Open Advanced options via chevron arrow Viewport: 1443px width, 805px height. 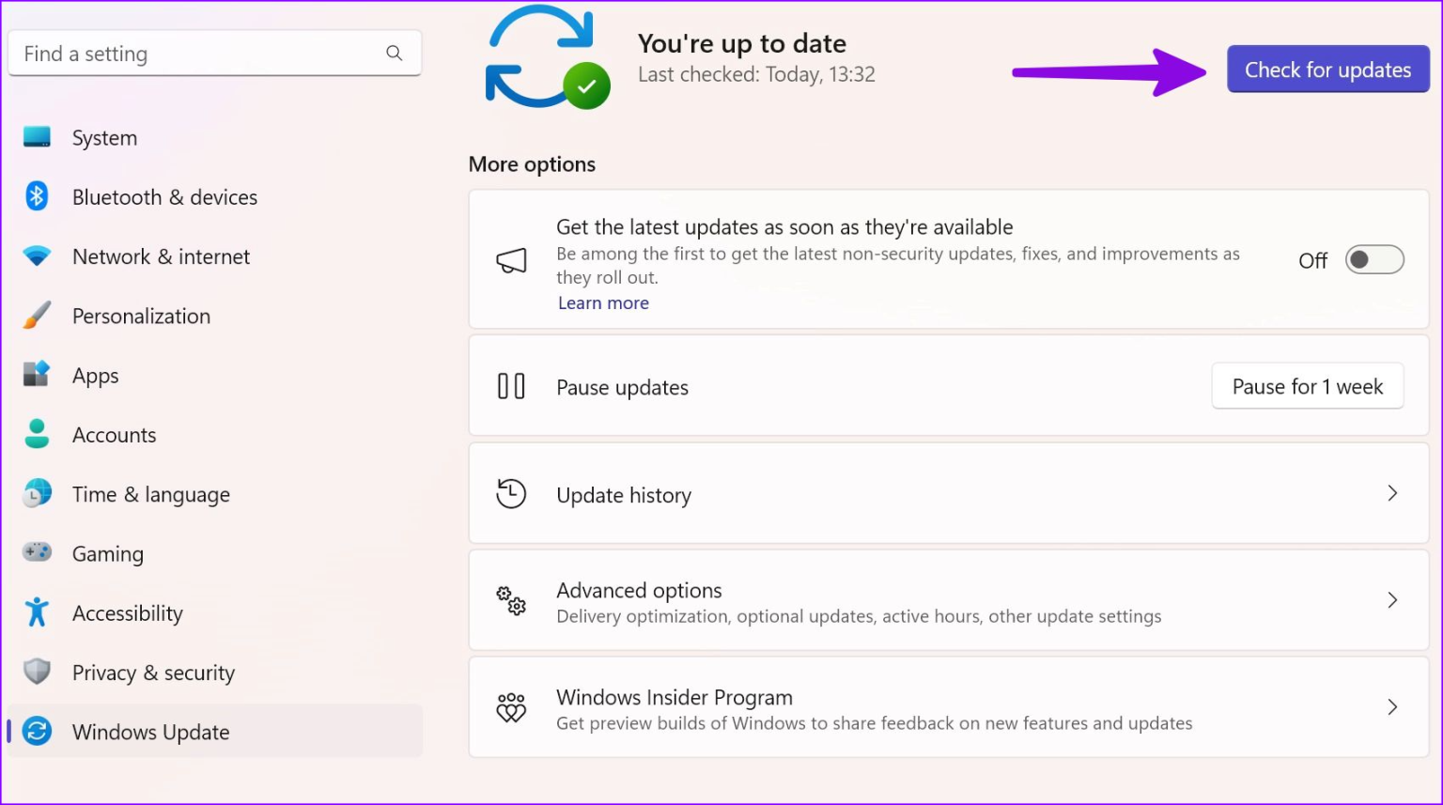coord(1392,601)
